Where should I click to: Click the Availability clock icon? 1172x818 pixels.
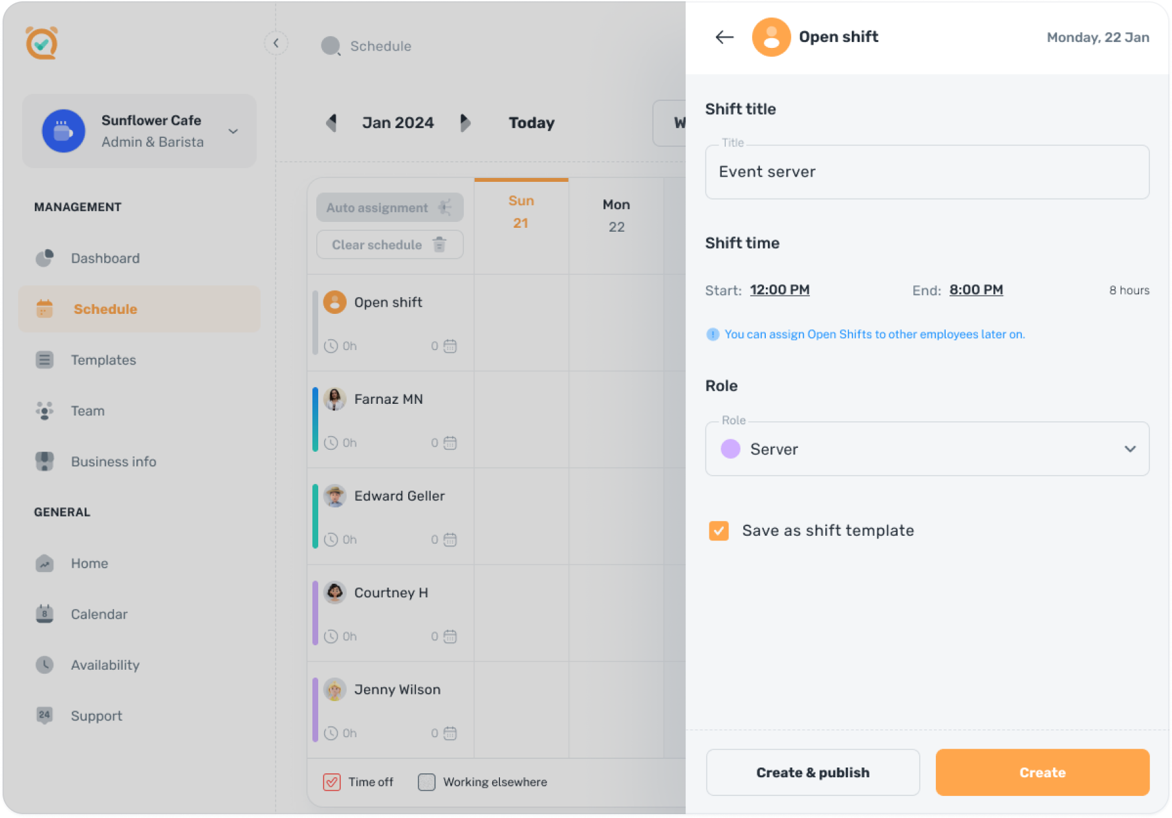45,665
